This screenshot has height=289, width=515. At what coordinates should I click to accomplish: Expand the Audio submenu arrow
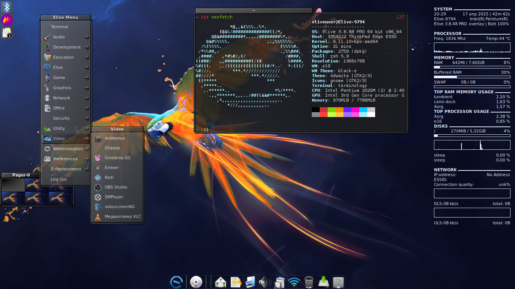click(86, 37)
